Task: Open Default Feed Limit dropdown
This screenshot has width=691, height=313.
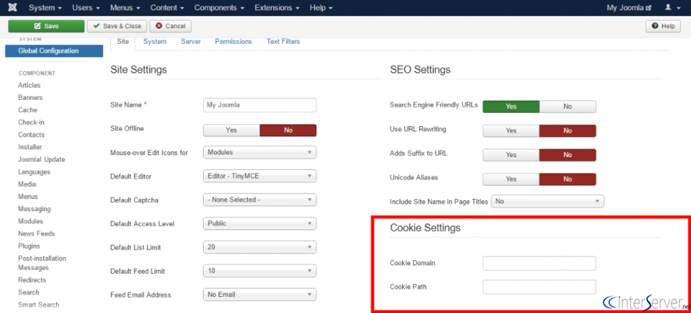Action: (260, 271)
